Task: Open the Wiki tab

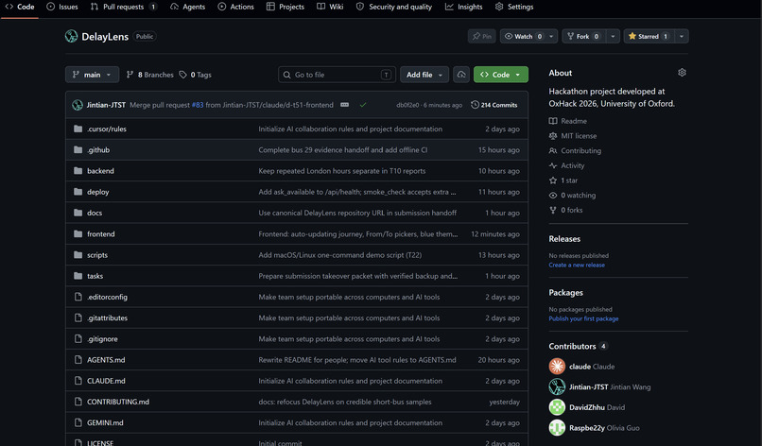Action: [330, 7]
